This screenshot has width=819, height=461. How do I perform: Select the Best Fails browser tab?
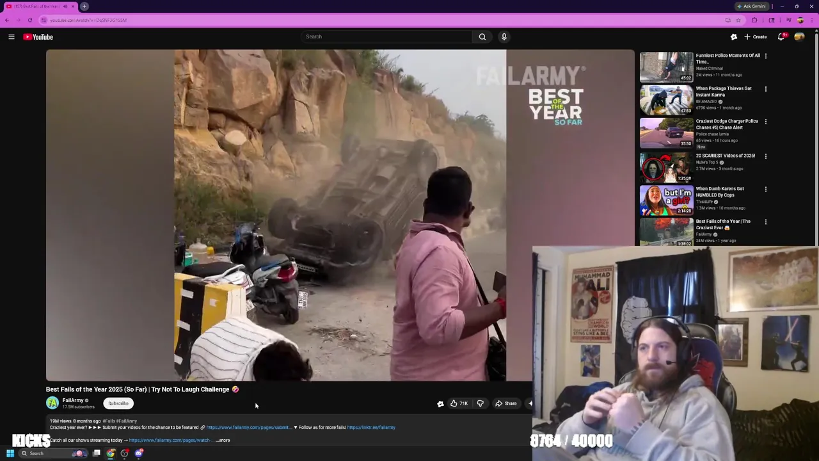[40, 6]
